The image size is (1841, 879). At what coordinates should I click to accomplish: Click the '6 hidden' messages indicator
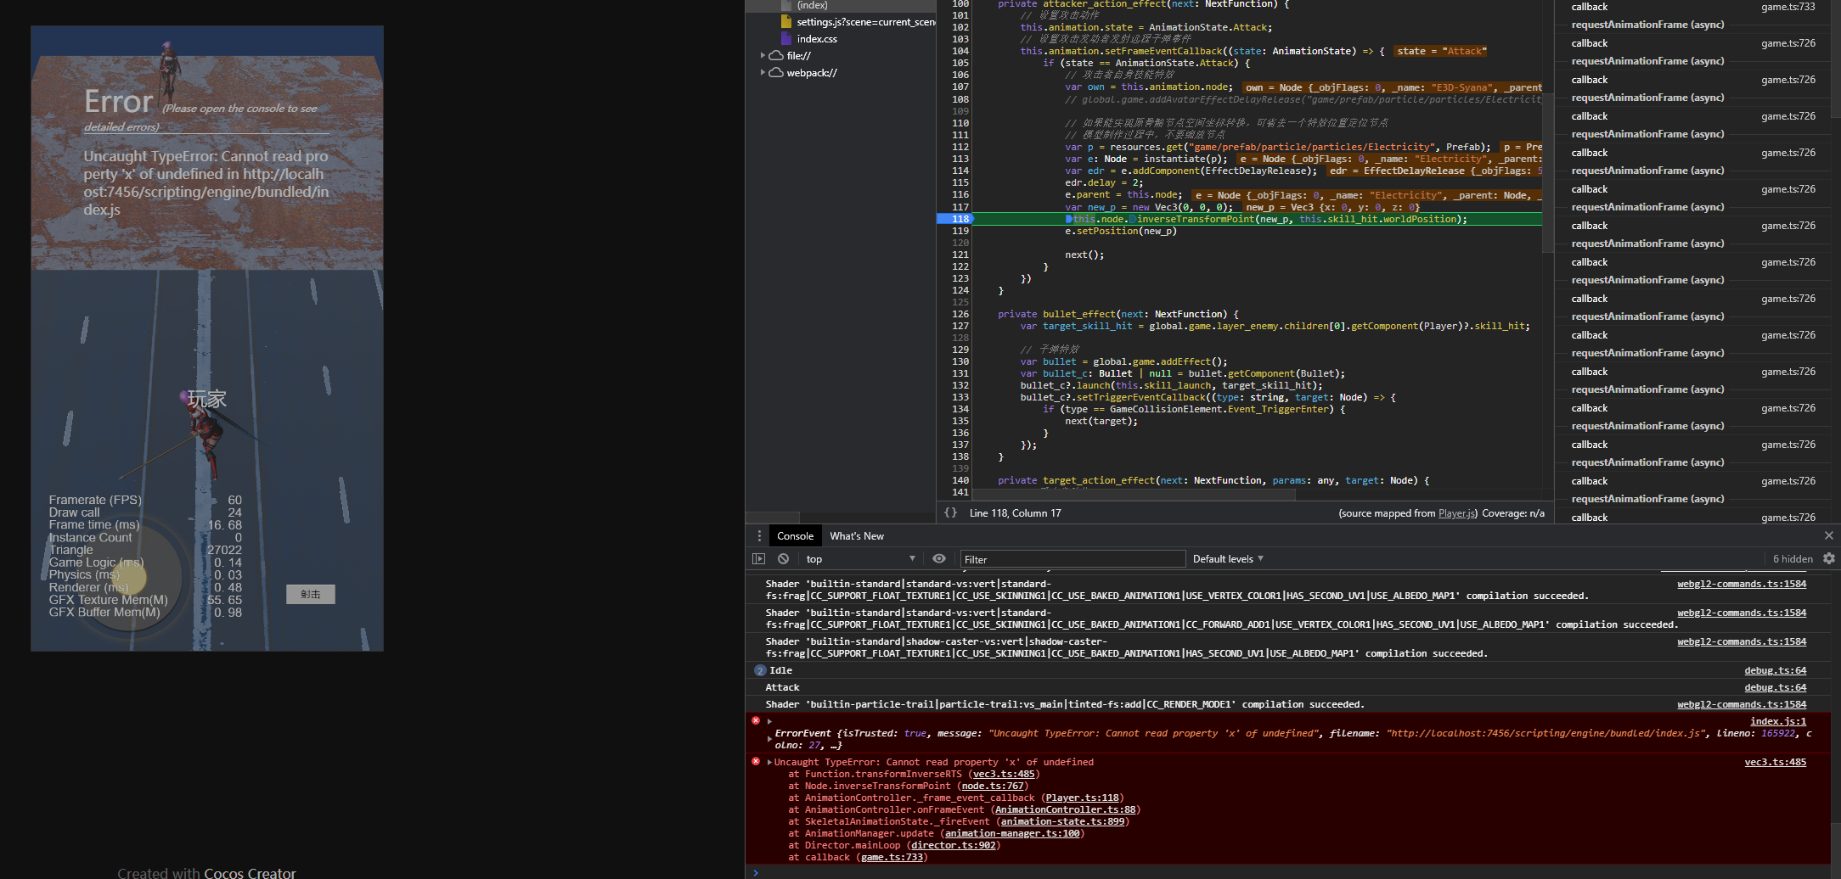(x=1793, y=559)
